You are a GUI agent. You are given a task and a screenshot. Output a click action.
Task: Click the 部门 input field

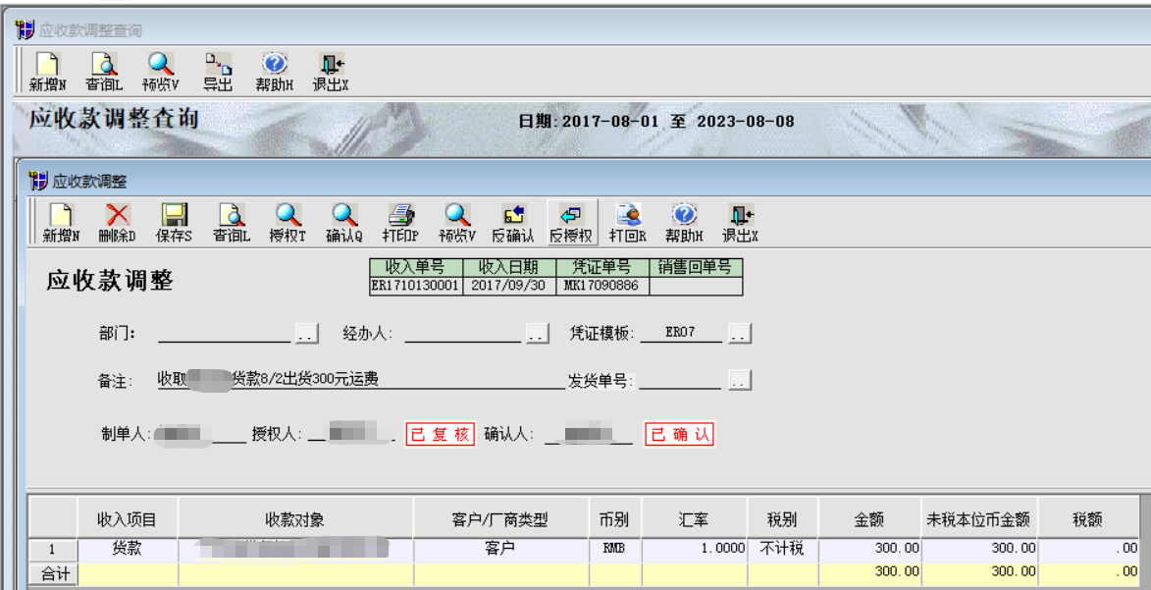pyautogui.click(x=225, y=333)
